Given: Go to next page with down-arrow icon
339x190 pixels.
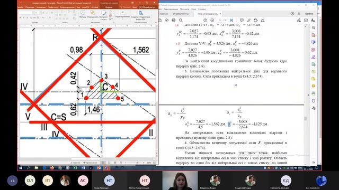Looking at the screenshot, I should (212, 20).
